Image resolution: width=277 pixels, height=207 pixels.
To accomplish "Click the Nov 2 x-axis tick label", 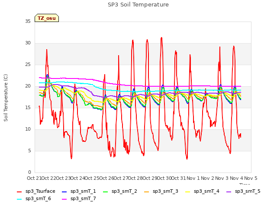I will [x=207, y=178].
